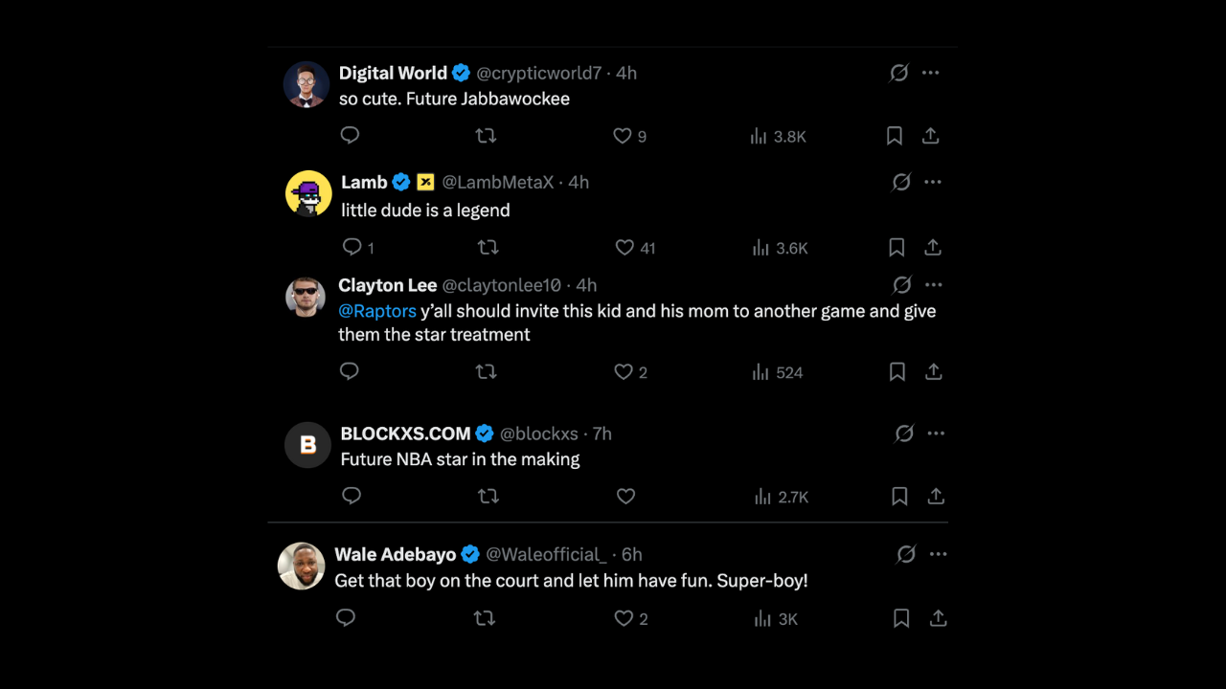Toggle like on Clayton Lee's reply
The image size is (1226, 689).
(x=623, y=371)
